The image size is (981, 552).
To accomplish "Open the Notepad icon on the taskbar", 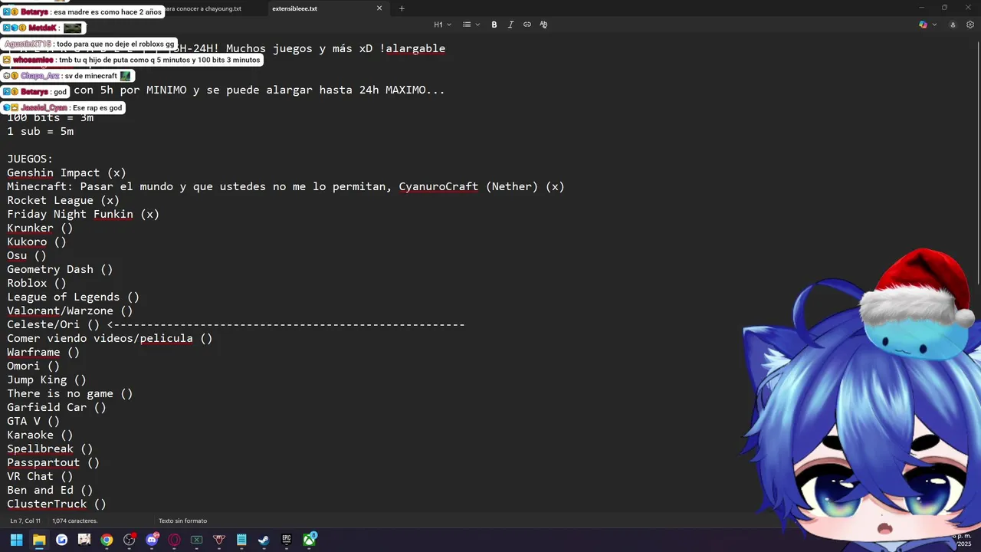I will click(241, 540).
